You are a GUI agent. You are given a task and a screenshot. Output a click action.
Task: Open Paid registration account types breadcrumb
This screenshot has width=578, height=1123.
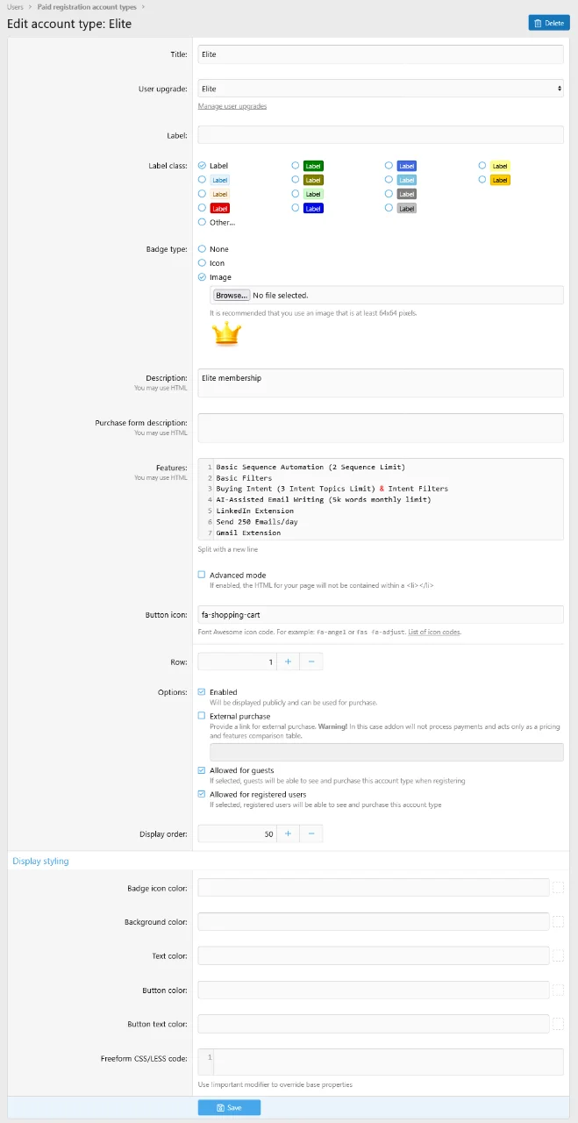tap(86, 7)
